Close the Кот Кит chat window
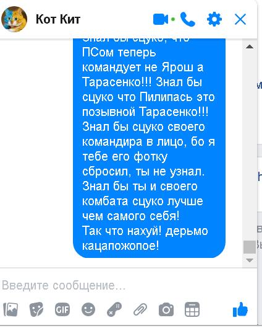Image resolution: width=262 pixels, height=328 pixels. [x=240, y=19]
